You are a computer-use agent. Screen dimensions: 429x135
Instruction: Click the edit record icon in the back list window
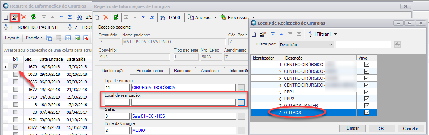[x=14, y=17]
